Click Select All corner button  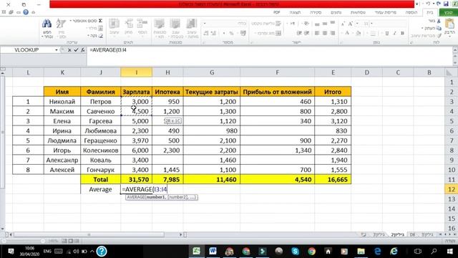click(x=452, y=72)
